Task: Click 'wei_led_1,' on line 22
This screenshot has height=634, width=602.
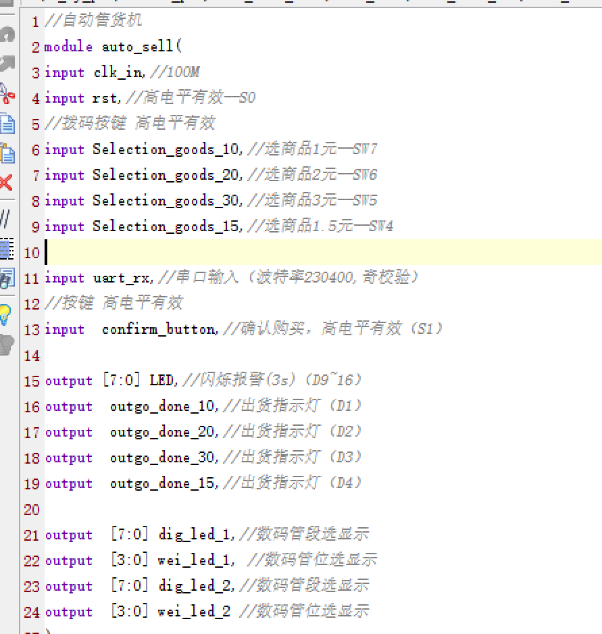Action: point(197,560)
